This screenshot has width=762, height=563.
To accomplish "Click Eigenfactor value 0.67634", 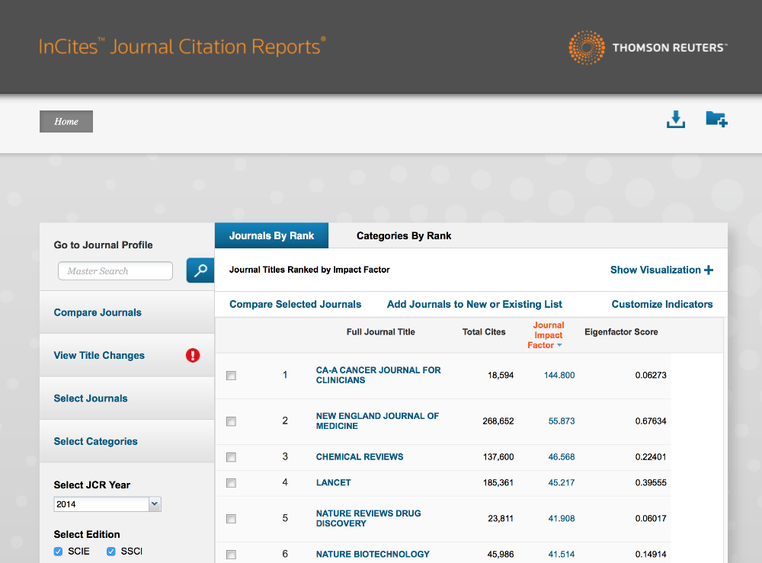I will click(x=651, y=421).
